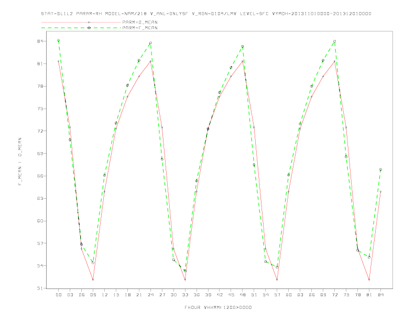Click the F_MEAN circle marker at hour 24
Screen dimensions: 415x321
point(150,43)
